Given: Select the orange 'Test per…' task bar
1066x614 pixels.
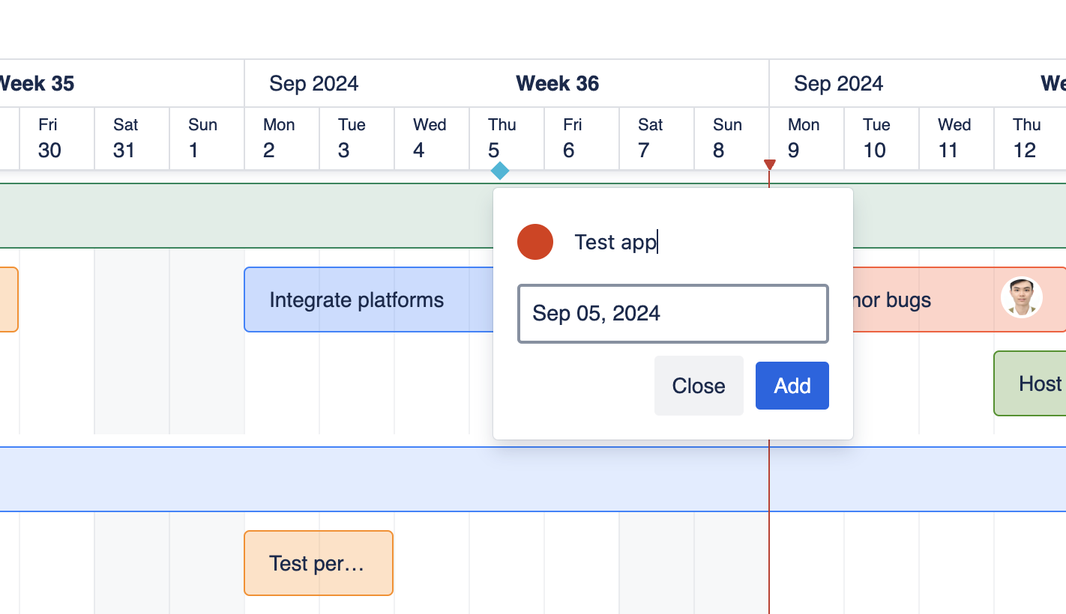Looking at the screenshot, I should (x=319, y=563).
